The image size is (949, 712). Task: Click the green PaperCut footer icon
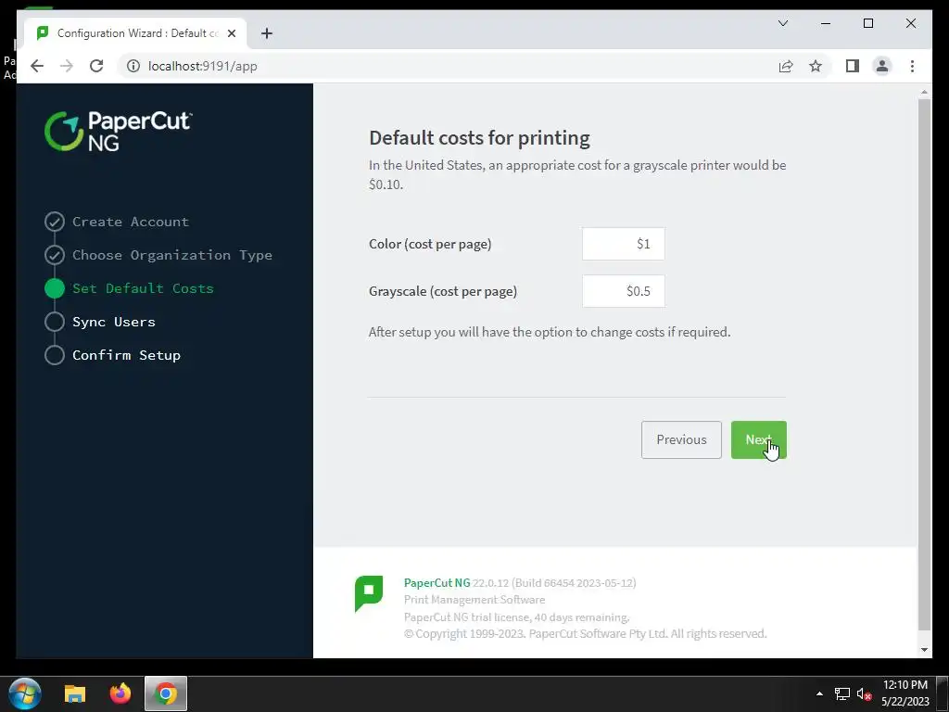tap(369, 593)
